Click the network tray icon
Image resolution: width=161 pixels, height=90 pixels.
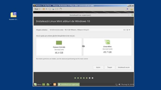point(116,84)
